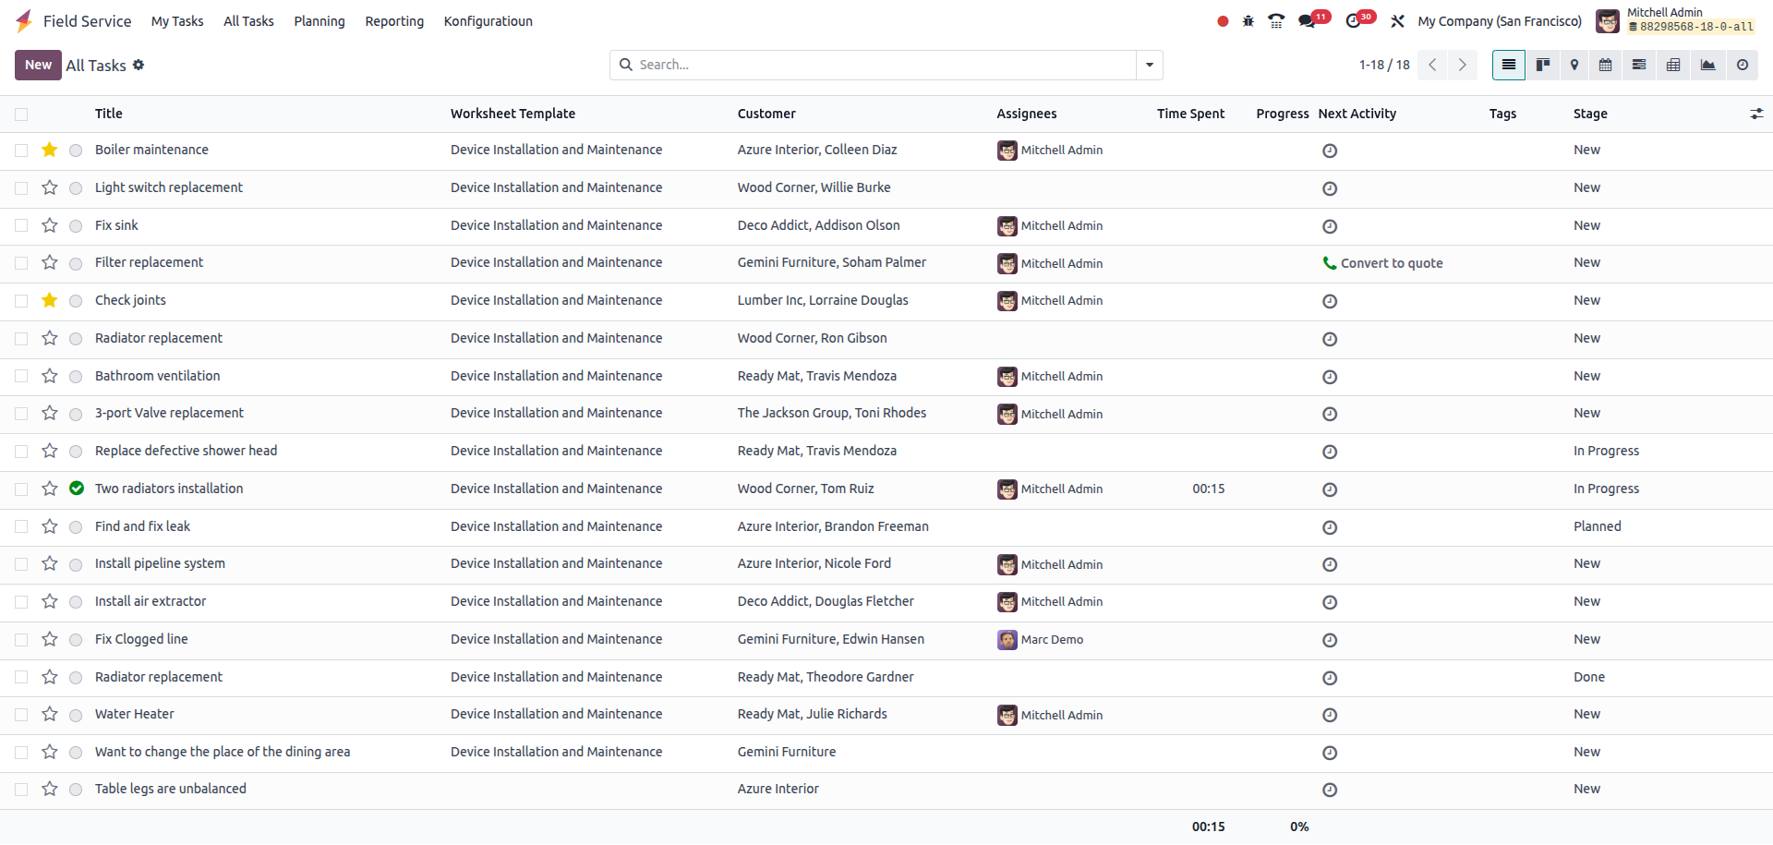Sort by Time Spent column header
Image resolution: width=1773 pixels, height=845 pixels.
1190,114
